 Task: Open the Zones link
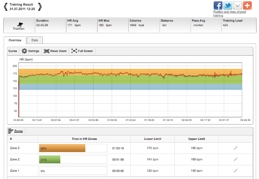click(19, 131)
